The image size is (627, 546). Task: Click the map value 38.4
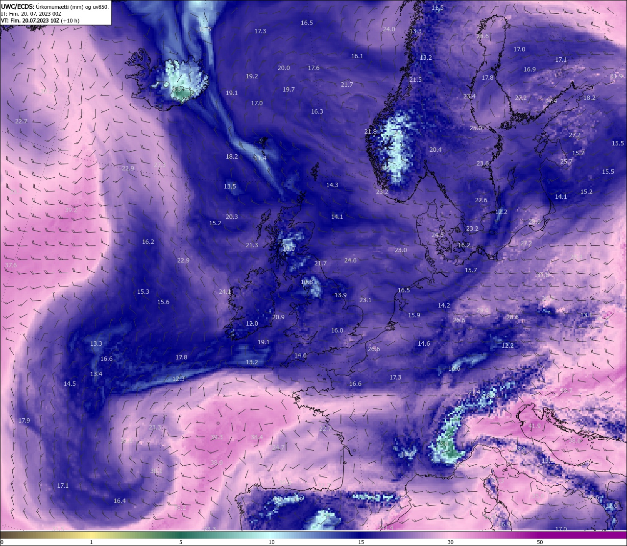tap(257, 437)
